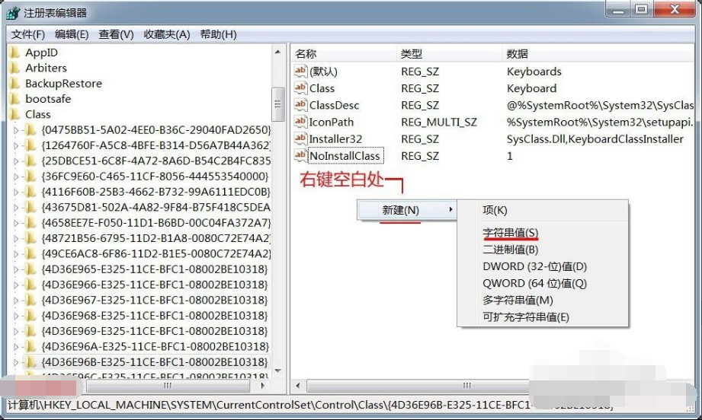The height and width of the screenshot is (420, 702).
Task: Click the value pane horizontal scrollbar thumb
Action: pos(466,386)
